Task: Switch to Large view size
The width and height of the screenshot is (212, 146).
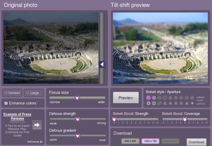Action: coord(34,93)
